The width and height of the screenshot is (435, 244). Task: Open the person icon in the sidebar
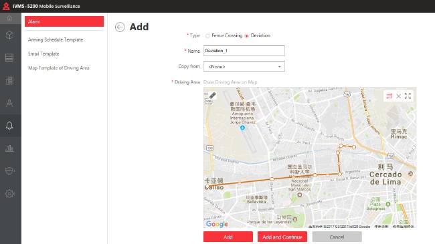9,103
